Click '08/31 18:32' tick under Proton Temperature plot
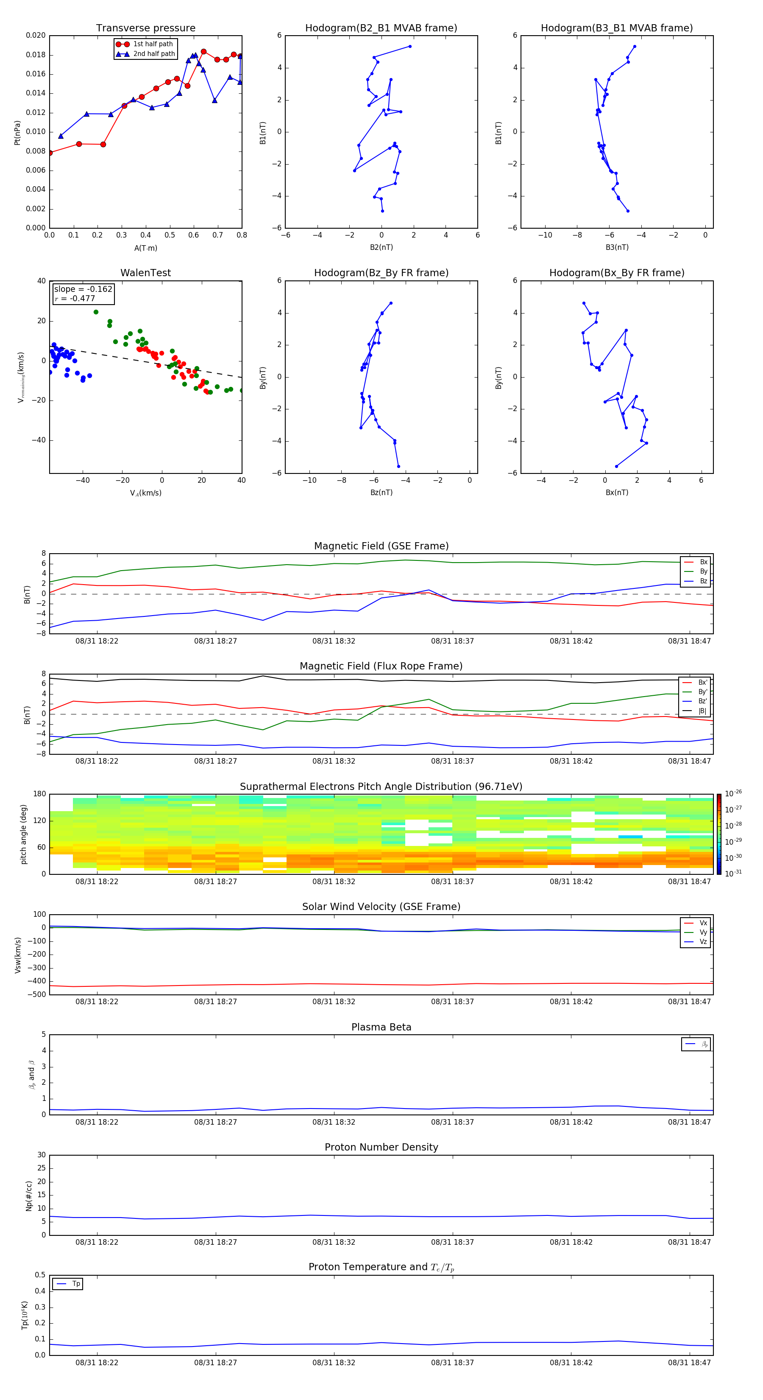Viewport: 763px width, 1400px height. coord(334,1363)
